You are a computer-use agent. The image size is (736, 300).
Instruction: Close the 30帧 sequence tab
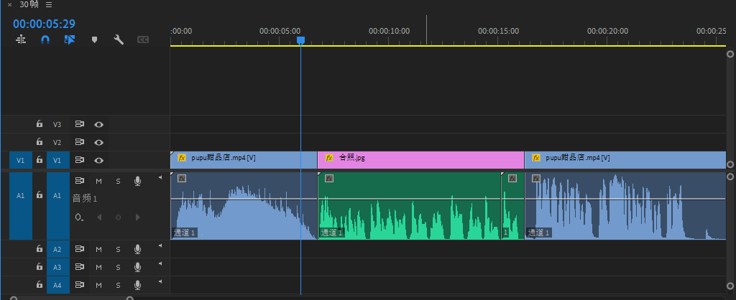tap(10, 5)
